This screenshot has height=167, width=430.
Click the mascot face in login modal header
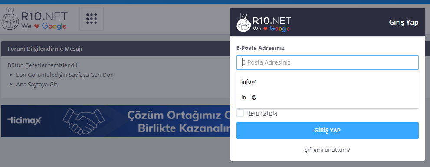tap(244, 23)
